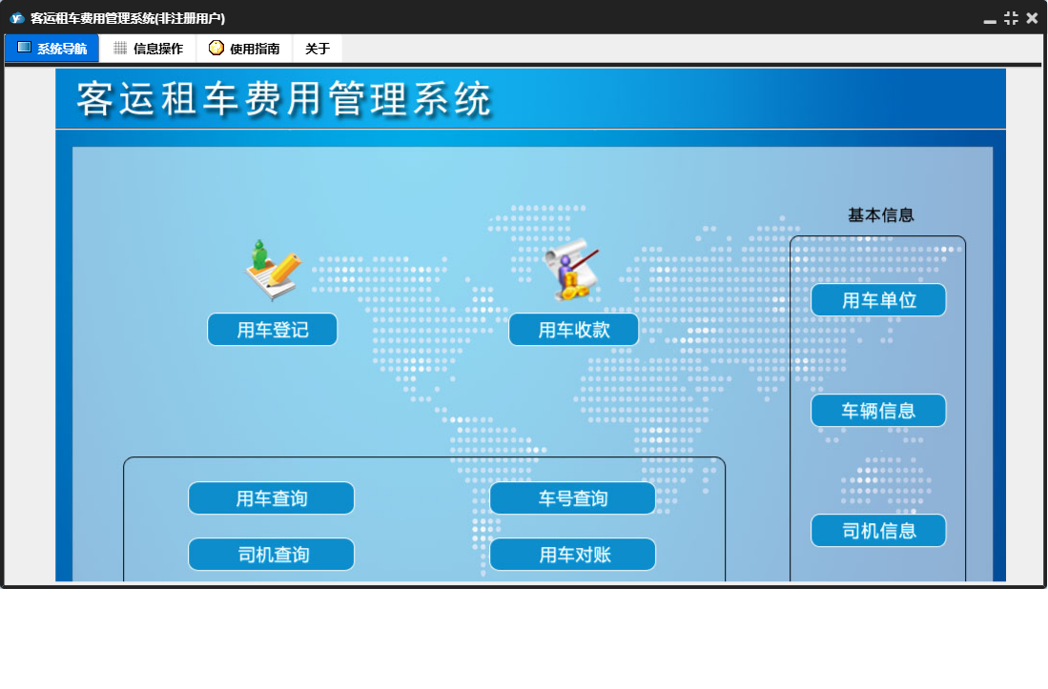
Task: Launch 车号查询 query
Action: click(x=573, y=498)
